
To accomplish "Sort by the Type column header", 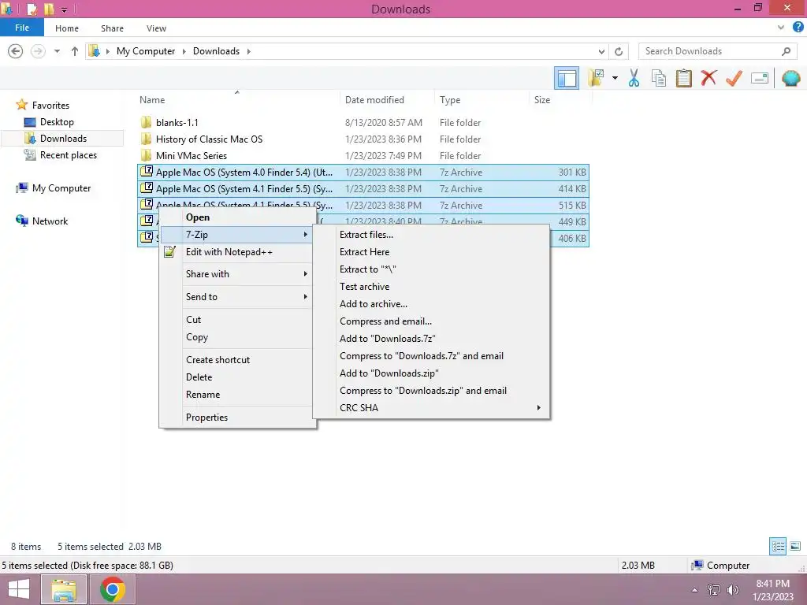I will click(x=482, y=100).
